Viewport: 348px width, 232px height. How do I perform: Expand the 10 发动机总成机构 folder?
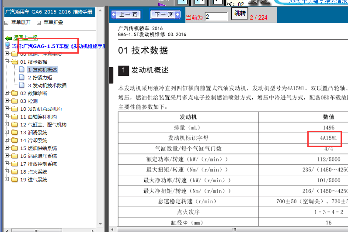point(7,109)
